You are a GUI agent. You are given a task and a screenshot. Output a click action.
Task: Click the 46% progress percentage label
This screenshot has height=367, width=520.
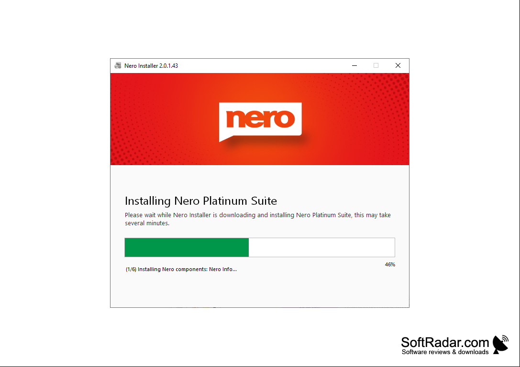click(x=390, y=264)
